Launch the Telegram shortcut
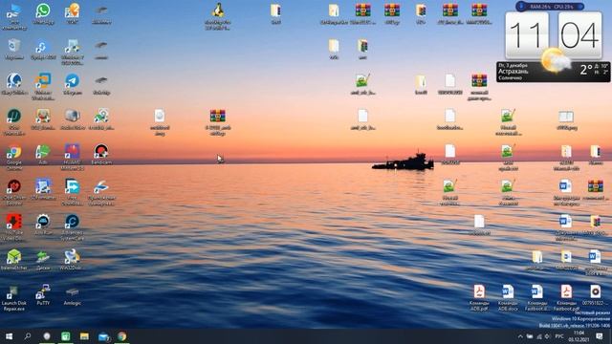 tap(73, 84)
